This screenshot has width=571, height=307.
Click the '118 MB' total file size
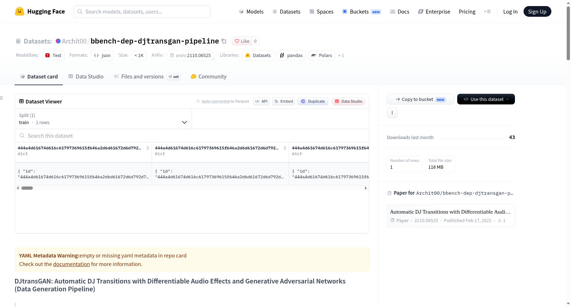[x=436, y=167]
